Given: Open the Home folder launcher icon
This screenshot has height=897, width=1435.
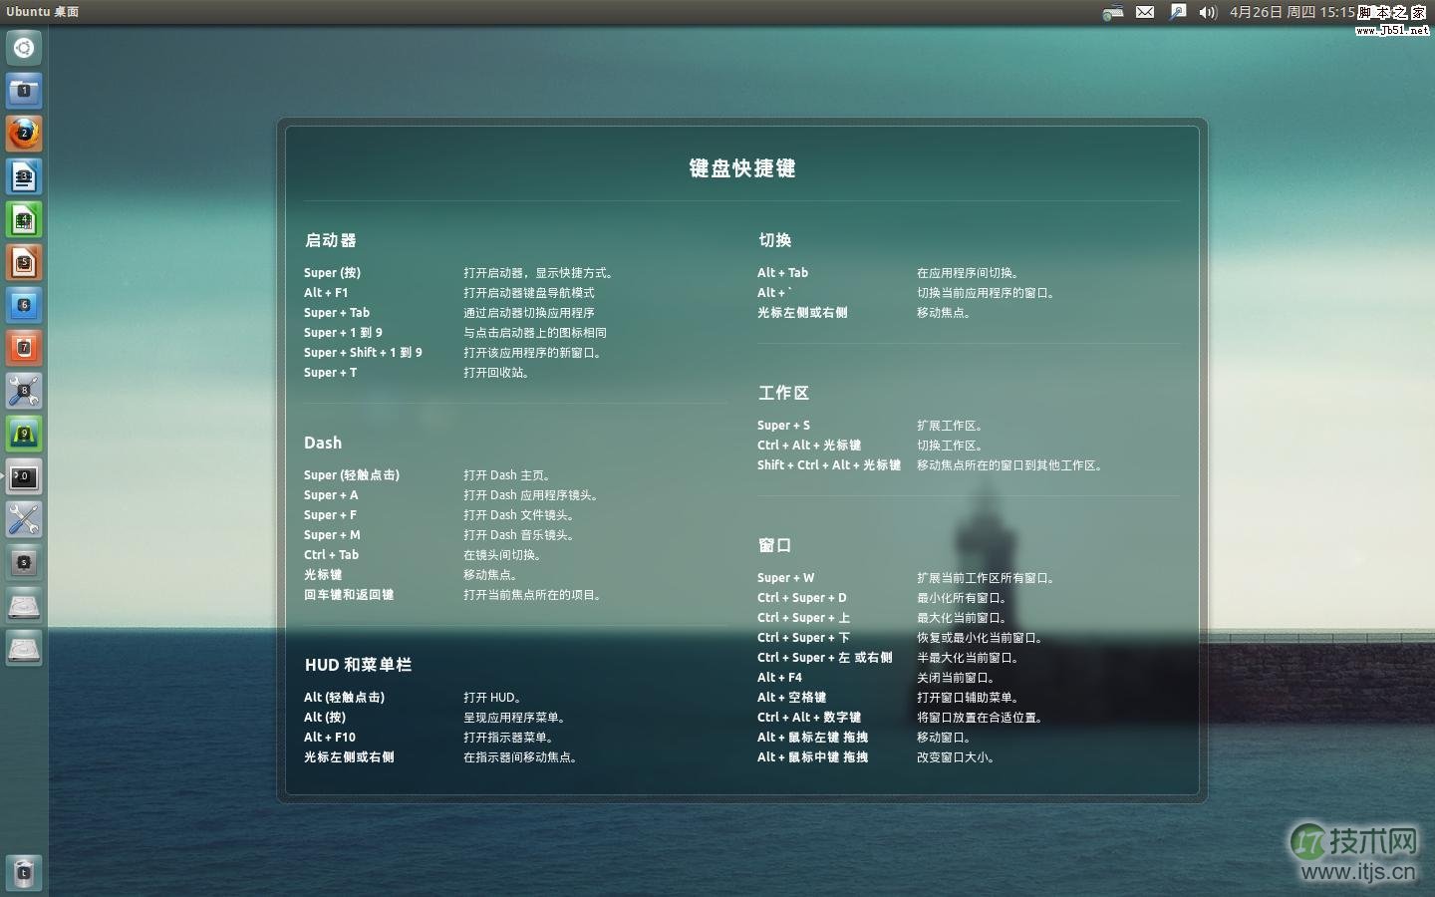Looking at the screenshot, I should [x=23, y=91].
